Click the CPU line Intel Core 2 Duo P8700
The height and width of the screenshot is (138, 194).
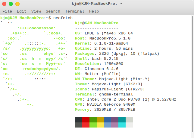tap(125, 99)
